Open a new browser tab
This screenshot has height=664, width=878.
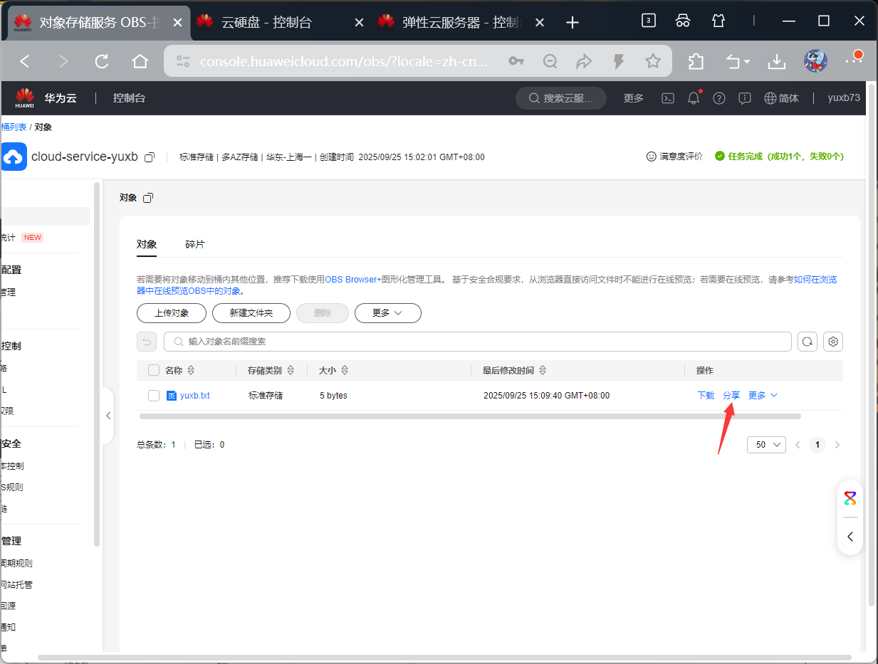pyautogui.click(x=572, y=22)
